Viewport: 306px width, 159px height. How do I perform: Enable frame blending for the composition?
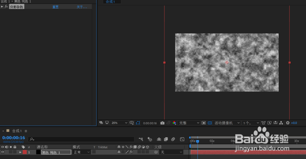point(166,139)
